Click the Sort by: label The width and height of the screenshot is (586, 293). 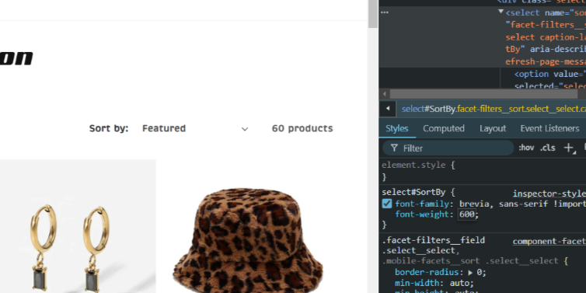109,128
